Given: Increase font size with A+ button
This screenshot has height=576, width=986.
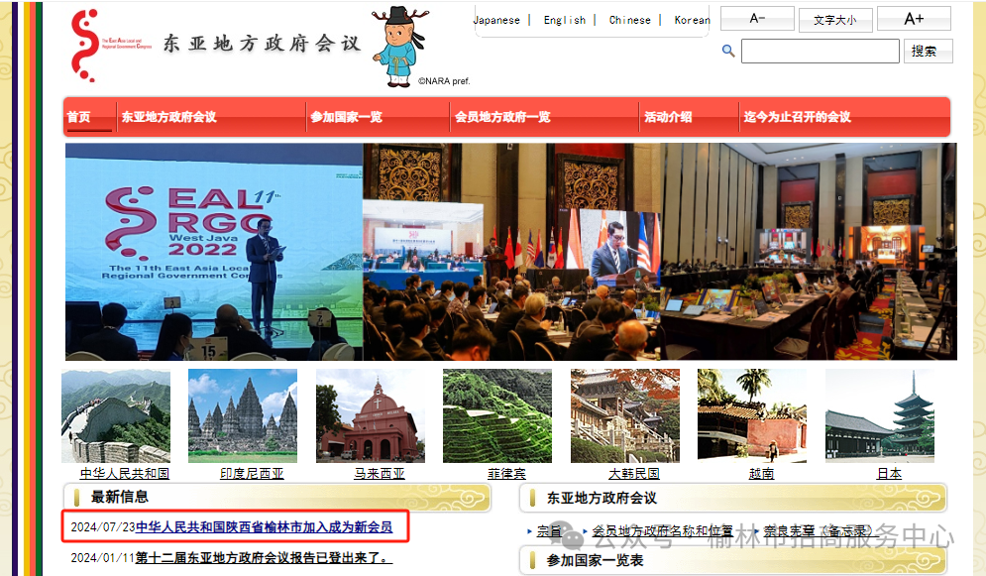Looking at the screenshot, I should click(913, 19).
